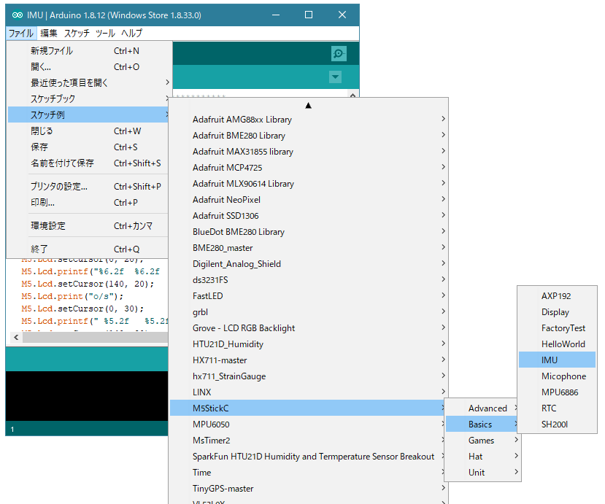Select 印刷... menu entry
This screenshot has height=504, width=605.
[88, 203]
